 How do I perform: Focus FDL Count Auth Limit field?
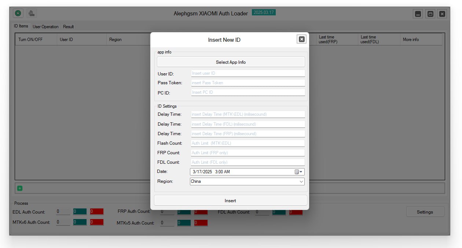[248, 162]
